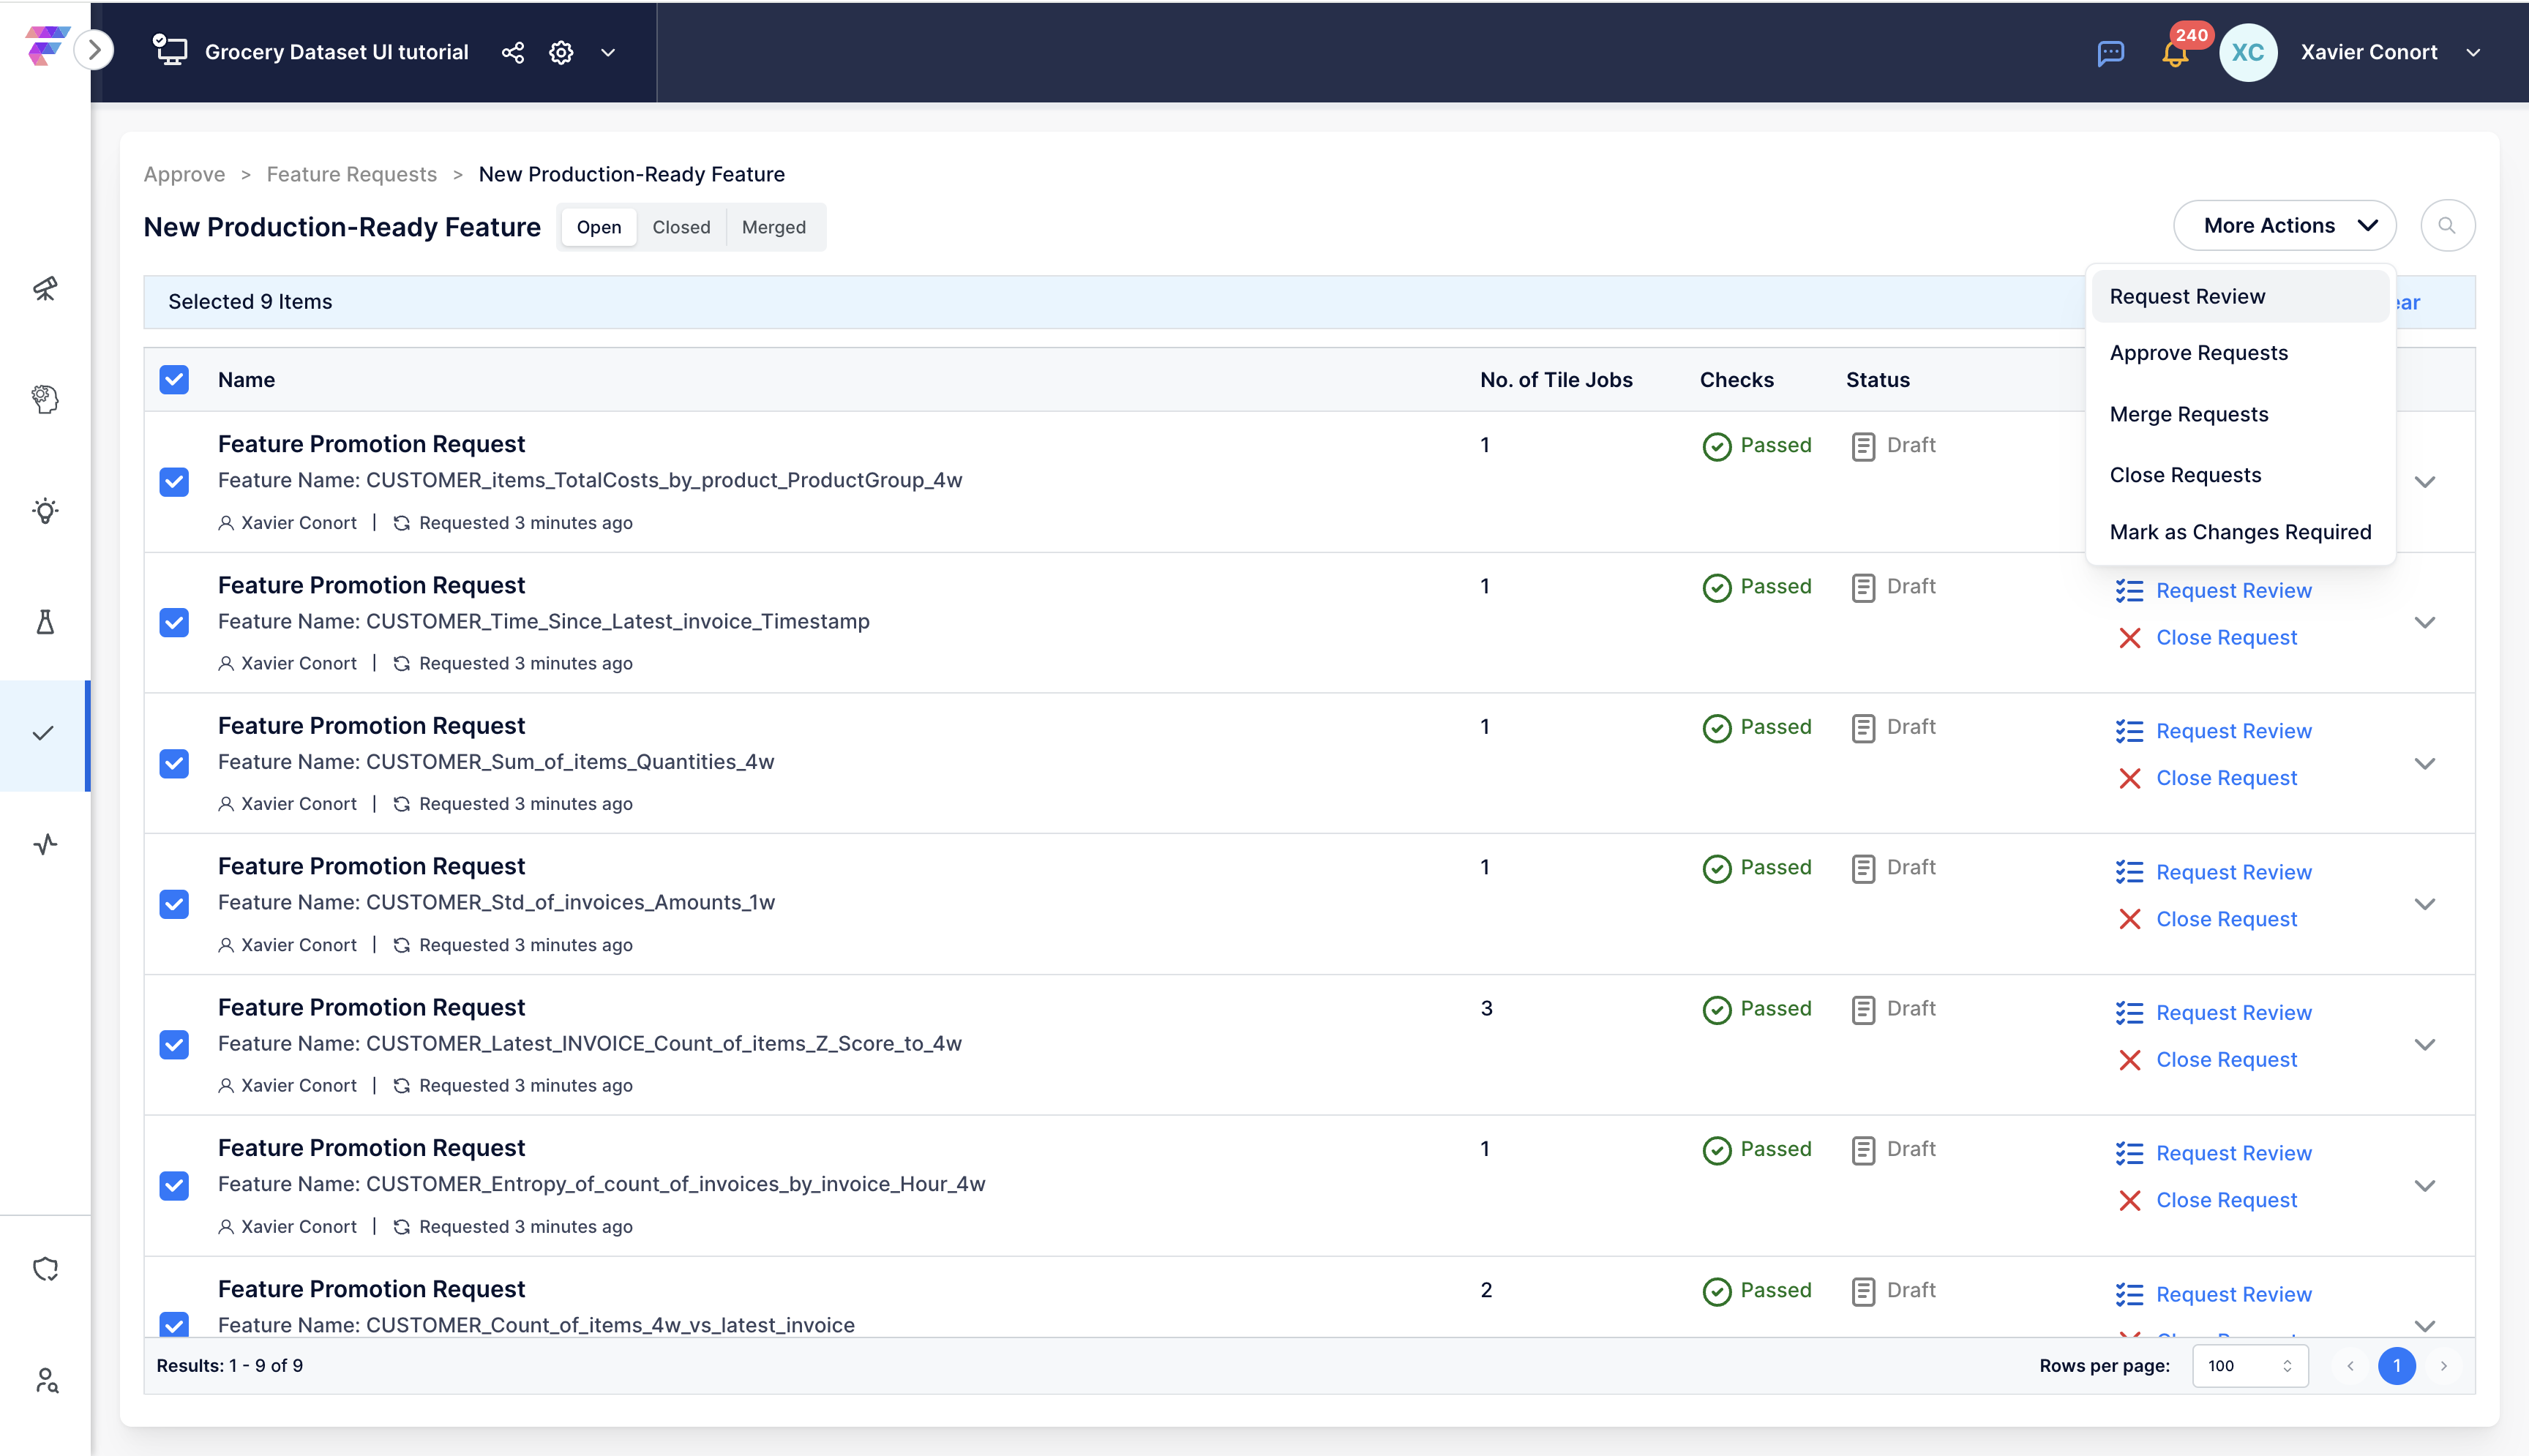Image resolution: width=2529 pixels, height=1456 pixels.
Task: Open catalog settings gear icon
Action: pos(561,52)
